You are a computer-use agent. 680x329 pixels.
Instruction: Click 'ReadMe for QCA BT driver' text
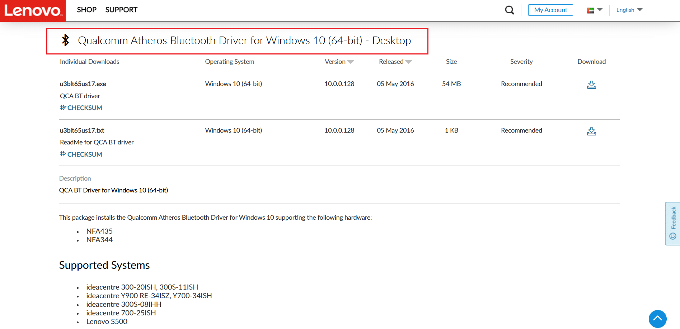tap(97, 142)
